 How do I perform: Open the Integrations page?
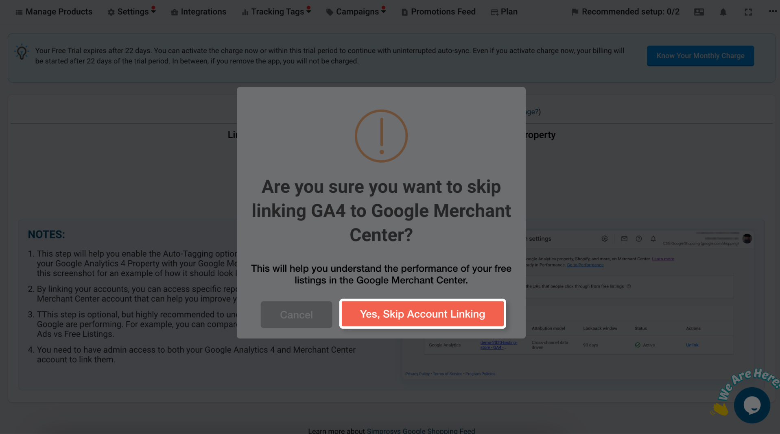(x=199, y=12)
